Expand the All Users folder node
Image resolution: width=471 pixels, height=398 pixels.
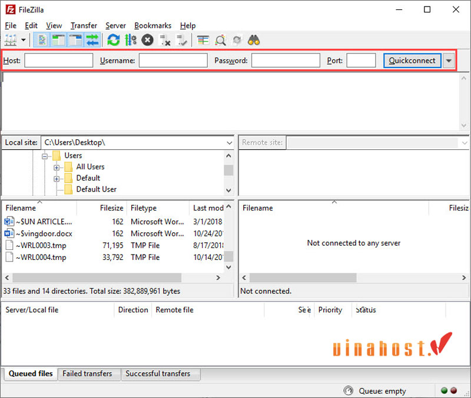pos(57,168)
